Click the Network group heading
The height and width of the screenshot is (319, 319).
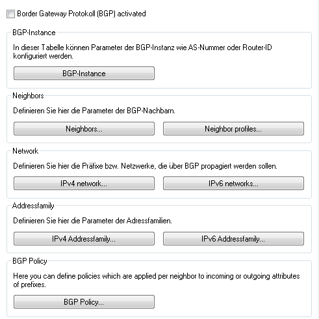25,151
